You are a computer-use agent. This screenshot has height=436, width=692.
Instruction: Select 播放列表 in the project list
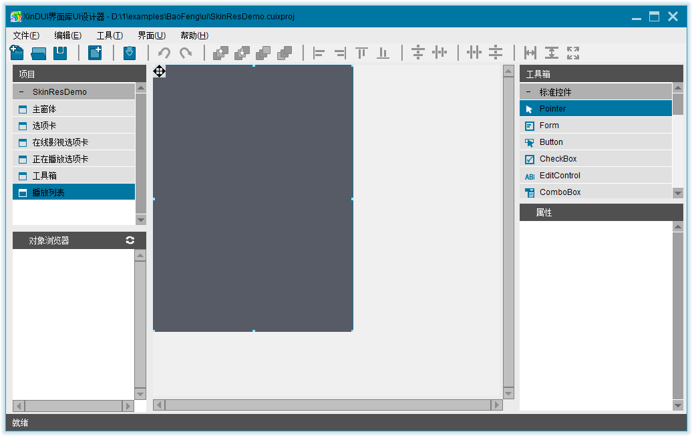(73, 192)
